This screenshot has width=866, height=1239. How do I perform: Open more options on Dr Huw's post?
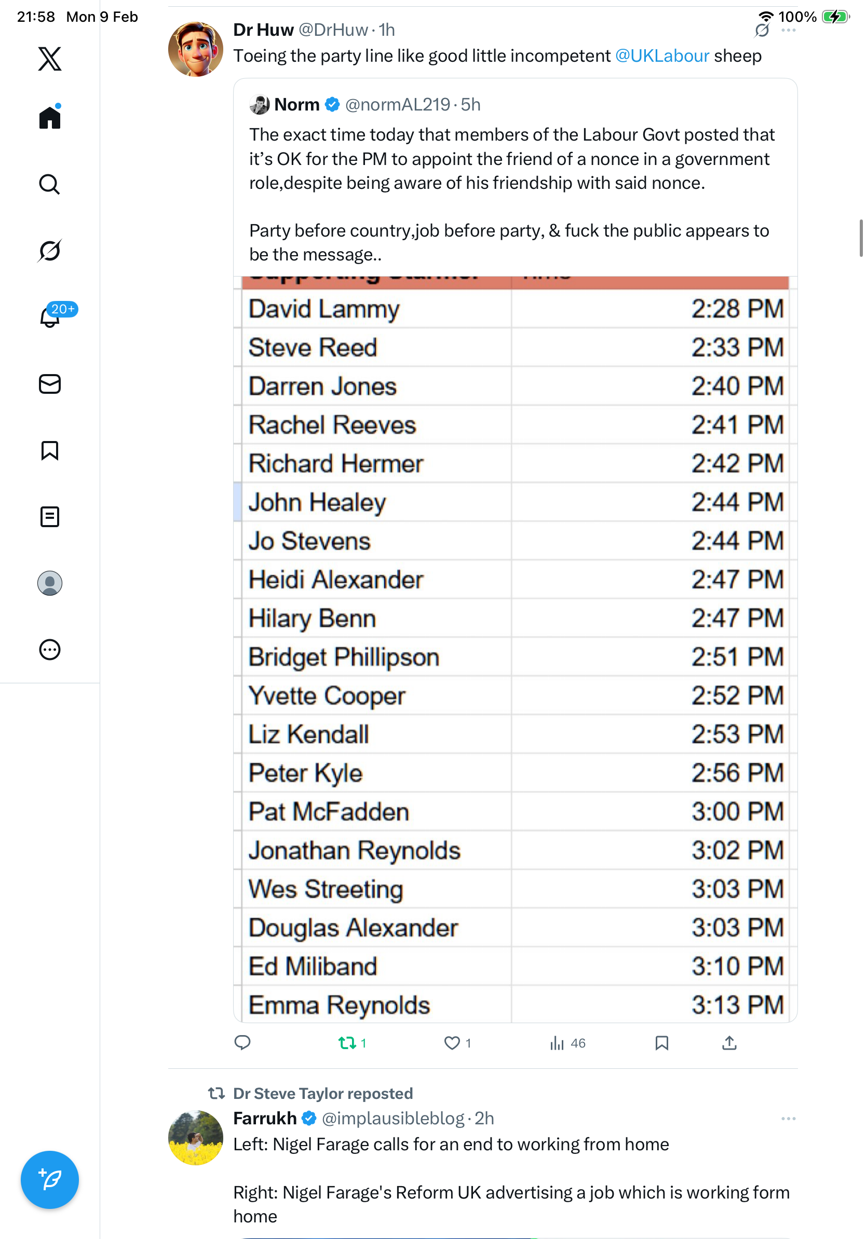pos(788,30)
